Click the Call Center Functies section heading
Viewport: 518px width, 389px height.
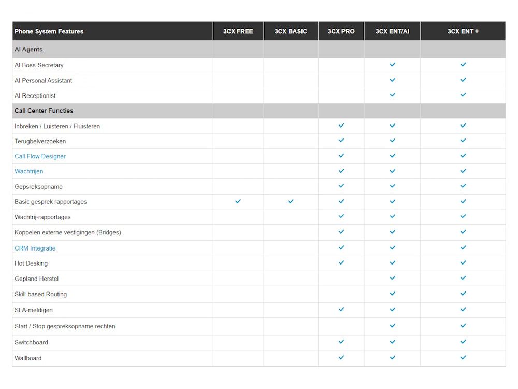[x=44, y=111]
